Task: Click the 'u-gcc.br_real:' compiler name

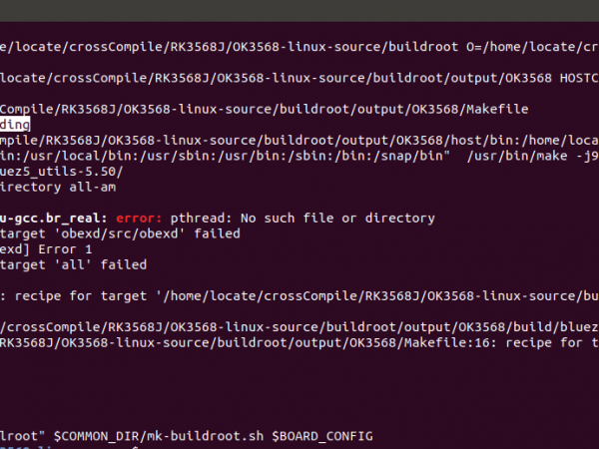Action: point(54,218)
